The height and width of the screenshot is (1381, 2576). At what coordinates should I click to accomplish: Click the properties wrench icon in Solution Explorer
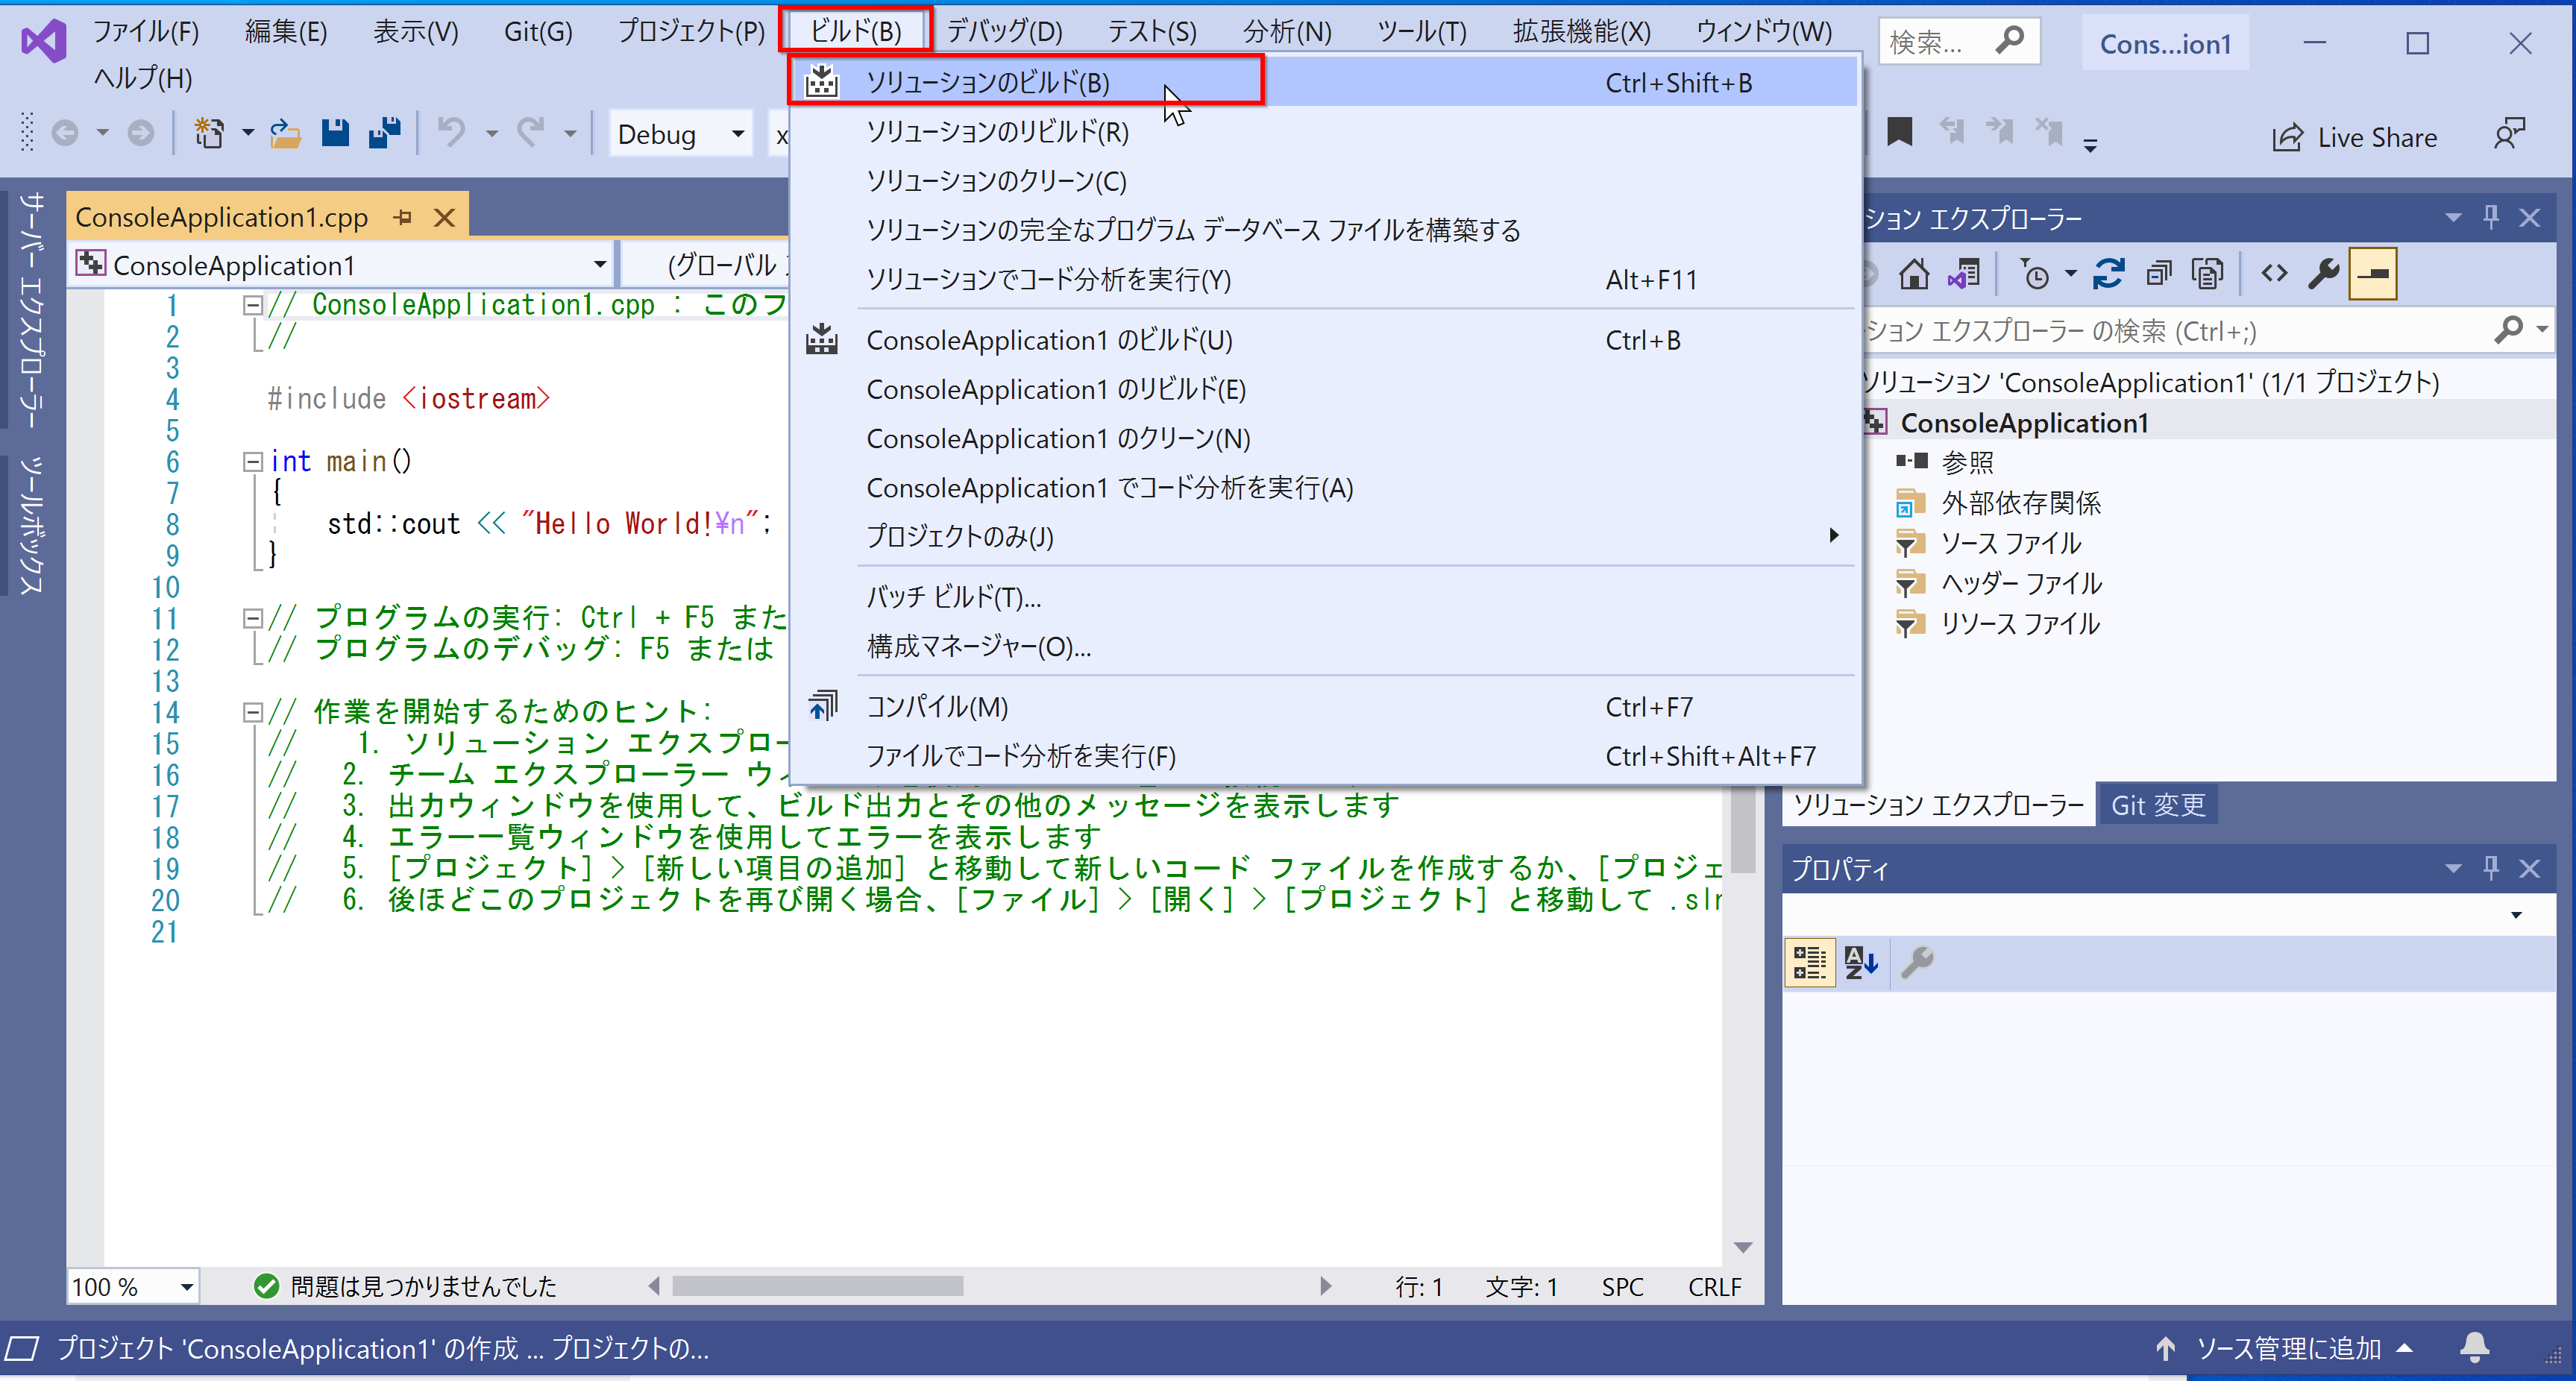pyautogui.click(x=2323, y=273)
